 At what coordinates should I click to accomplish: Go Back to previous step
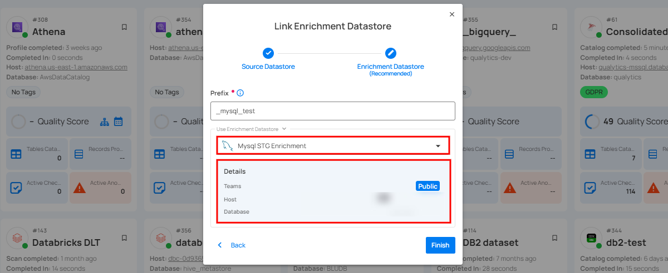tap(232, 245)
